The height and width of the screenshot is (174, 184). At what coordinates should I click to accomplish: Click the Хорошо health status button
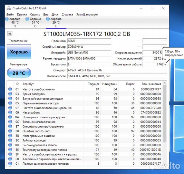click(19, 52)
